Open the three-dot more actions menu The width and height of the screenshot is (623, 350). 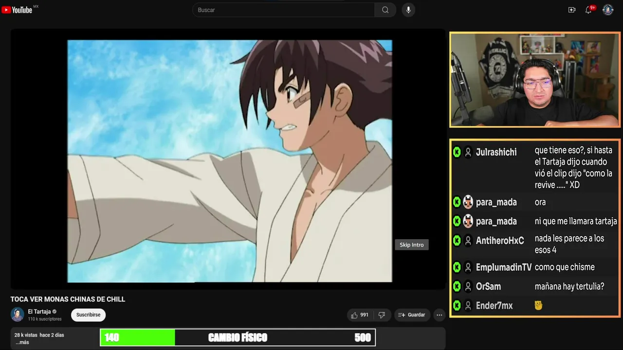tap(440, 315)
